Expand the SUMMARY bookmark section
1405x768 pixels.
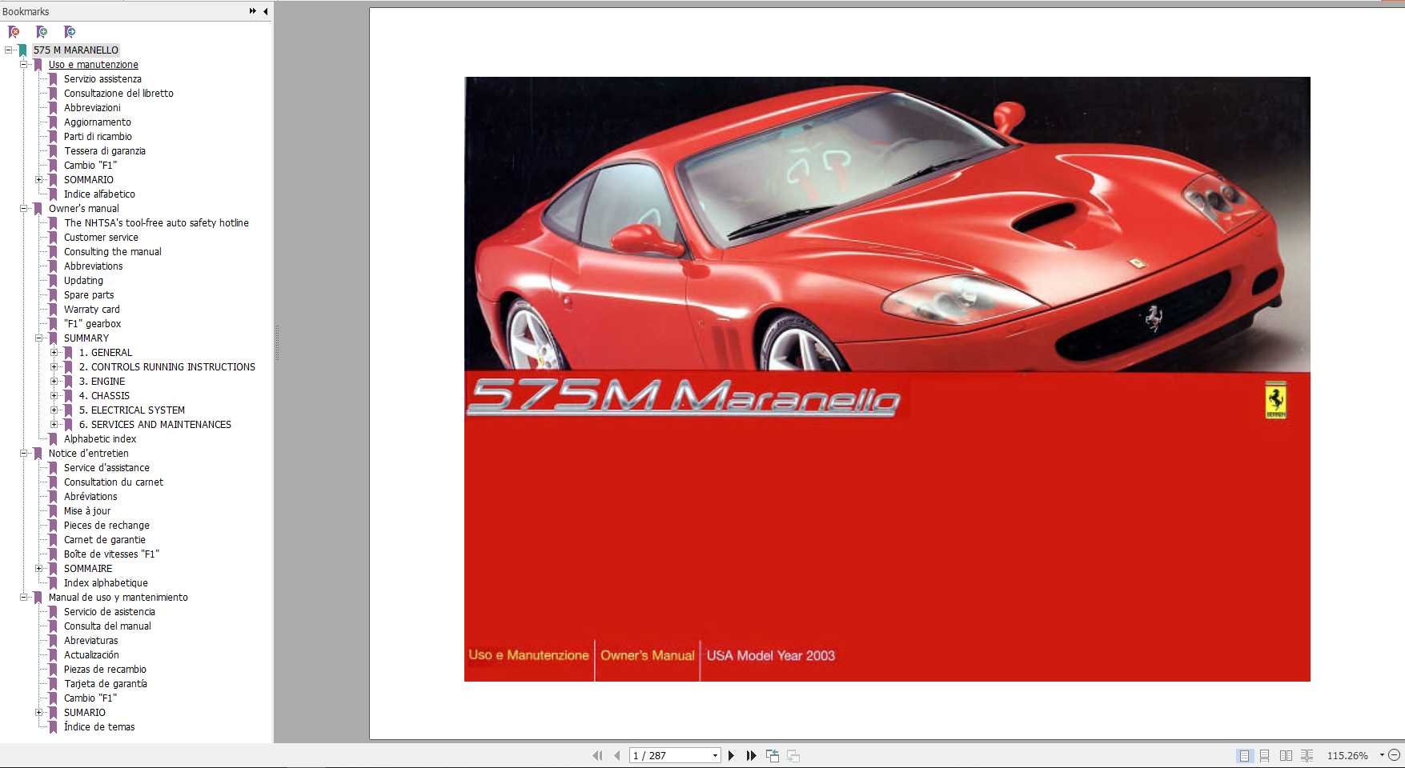[x=39, y=338]
